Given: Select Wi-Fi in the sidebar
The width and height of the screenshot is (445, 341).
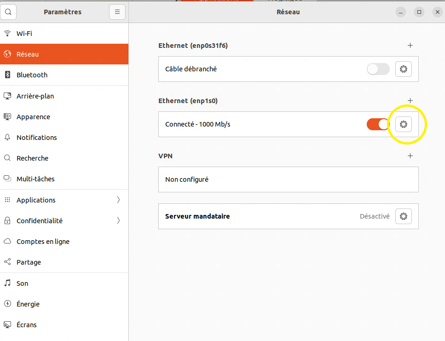Looking at the screenshot, I should pyautogui.click(x=24, y=34).
